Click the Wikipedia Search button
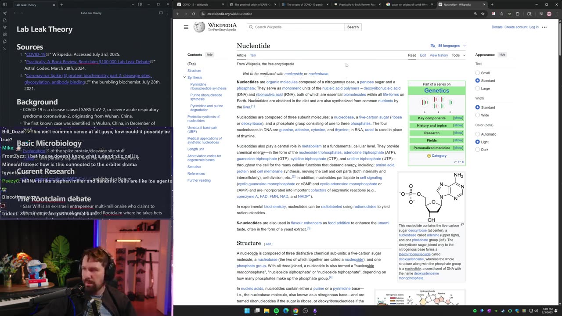562x316 pixels. (x=353, y=27)
